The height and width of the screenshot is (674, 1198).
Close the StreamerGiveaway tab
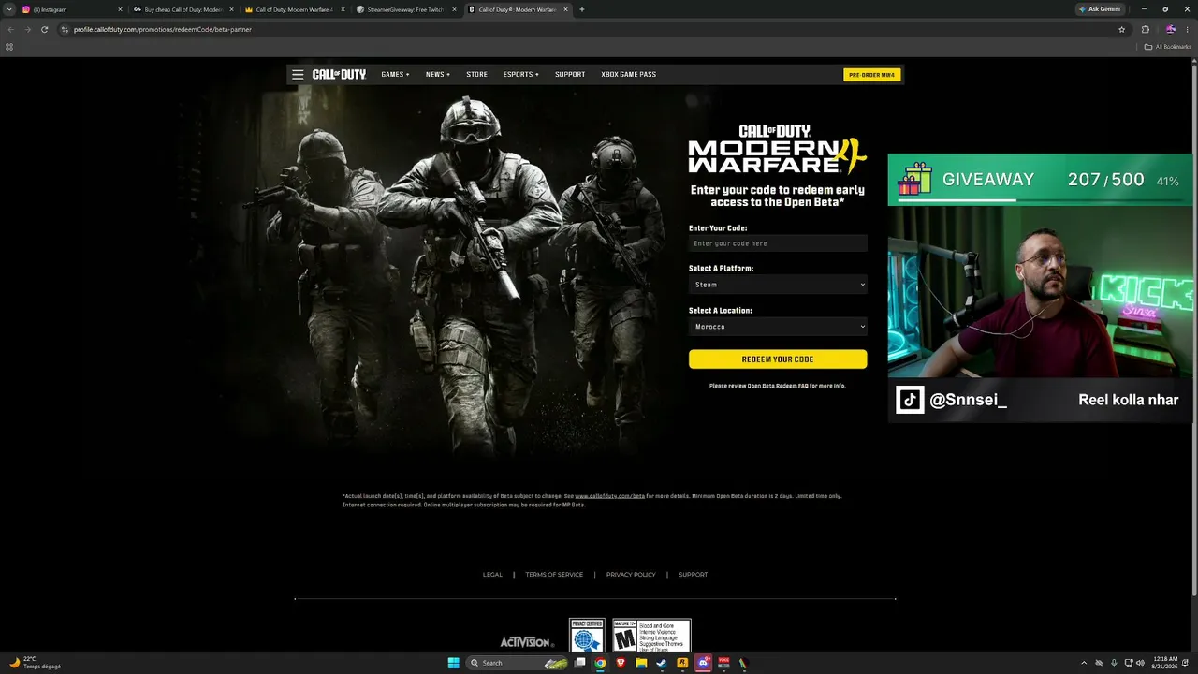click(454, 9)
